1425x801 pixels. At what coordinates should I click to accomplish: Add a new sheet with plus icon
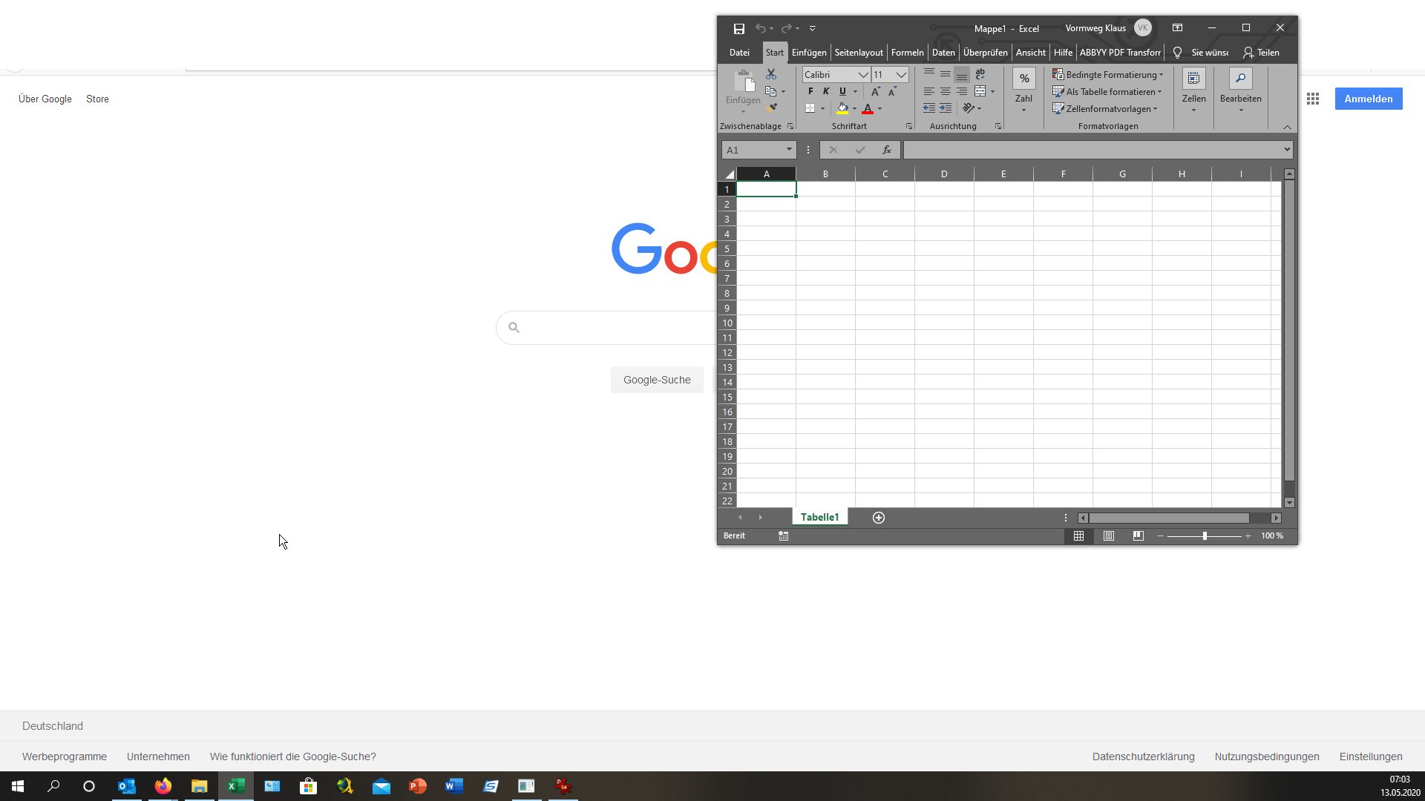pos(879,518)
